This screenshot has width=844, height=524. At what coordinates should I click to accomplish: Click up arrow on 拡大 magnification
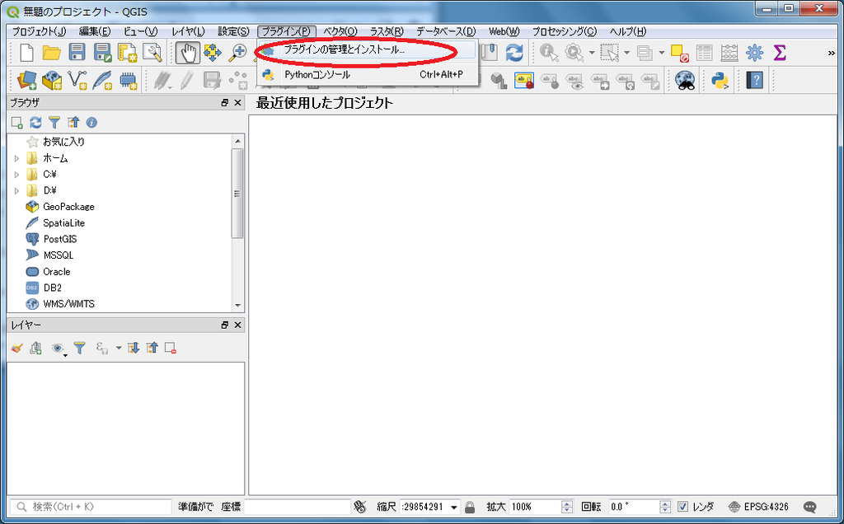567,503
